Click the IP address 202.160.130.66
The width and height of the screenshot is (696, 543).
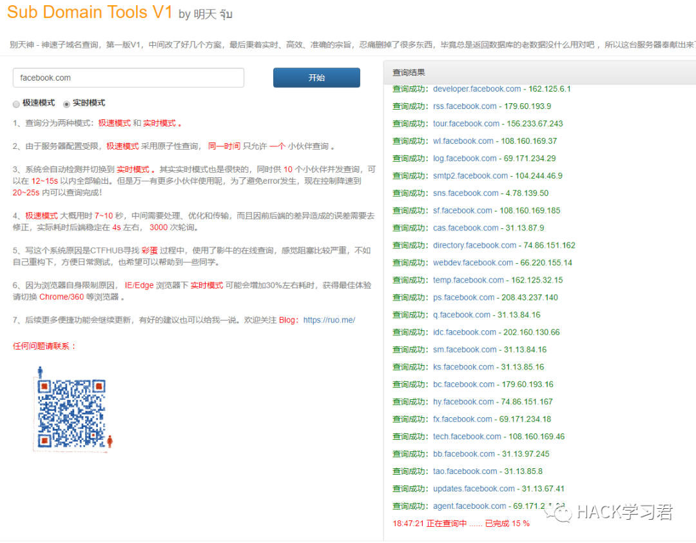coord(531,332)
